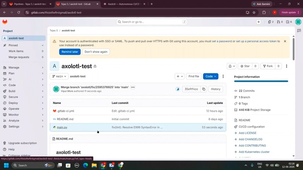Expand the Plan sidebar menu
The height and width of the screenshot is (170, 303).
24,73
